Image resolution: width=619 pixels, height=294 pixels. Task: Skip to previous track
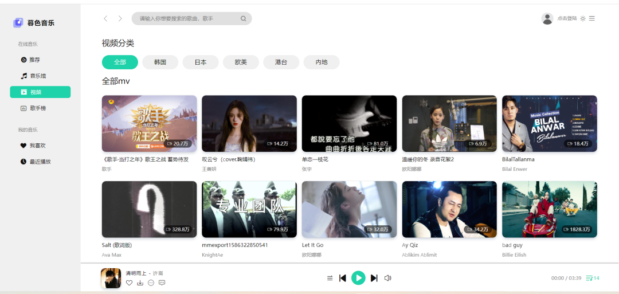pyautogui.click(x=343, y=278)
